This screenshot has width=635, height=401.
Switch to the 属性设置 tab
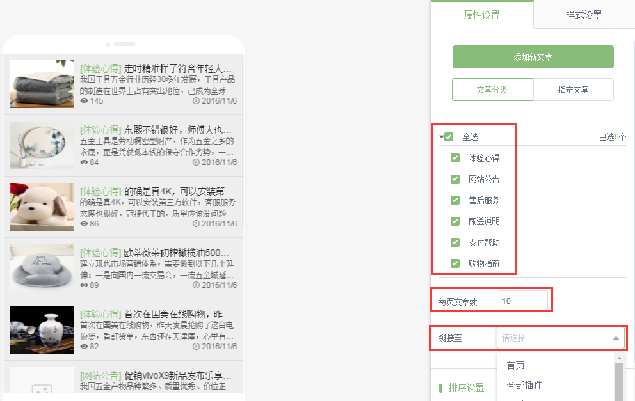click(482, 15)
